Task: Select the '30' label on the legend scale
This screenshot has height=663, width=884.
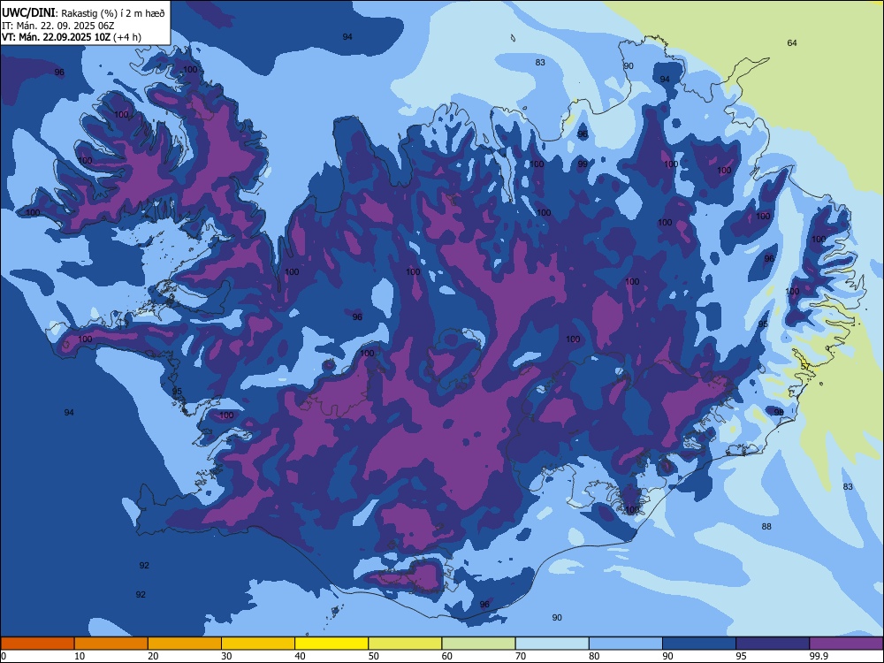Action: [226, 656]
